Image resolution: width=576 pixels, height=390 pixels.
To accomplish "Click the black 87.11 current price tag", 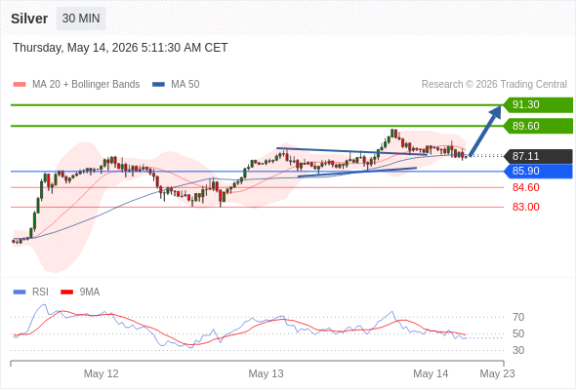I will (x=538, y=156).
